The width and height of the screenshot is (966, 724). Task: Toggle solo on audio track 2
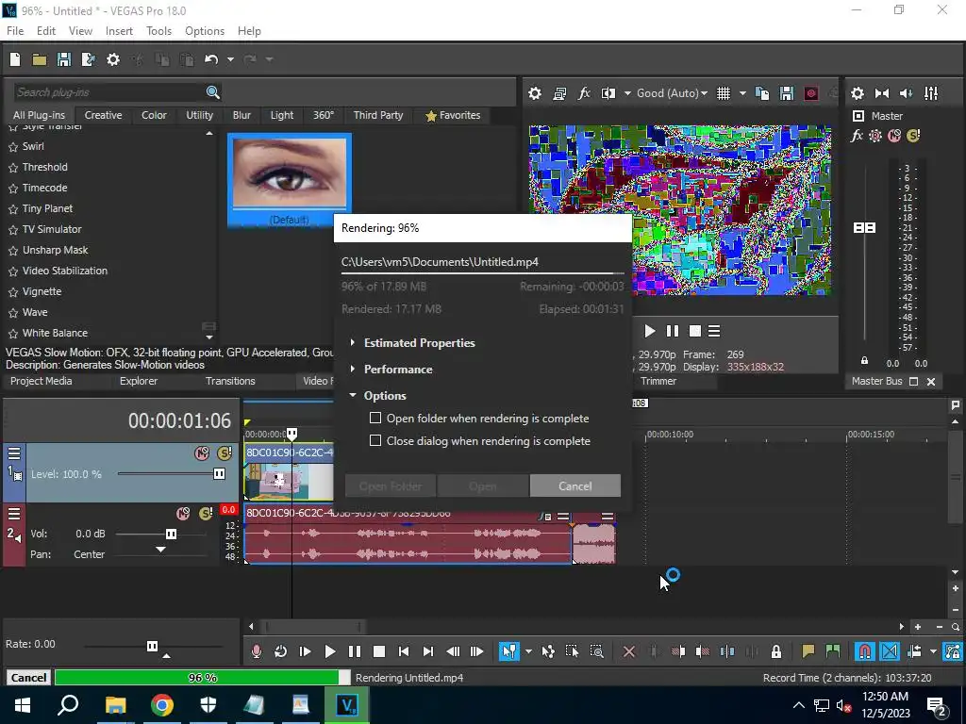(x=206, y=514)
